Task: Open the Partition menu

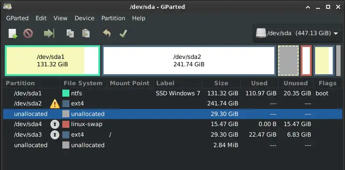Action: [x=113, y=18]
